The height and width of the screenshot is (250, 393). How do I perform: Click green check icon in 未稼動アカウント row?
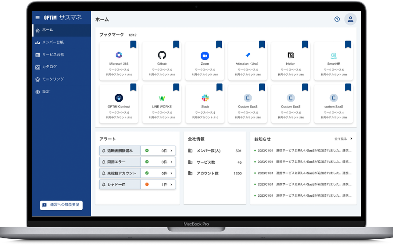[x=147, y=173]
